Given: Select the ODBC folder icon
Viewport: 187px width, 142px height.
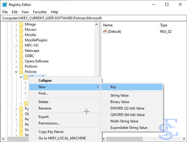Looking at the screenshot, I should (x=21, y=56).
